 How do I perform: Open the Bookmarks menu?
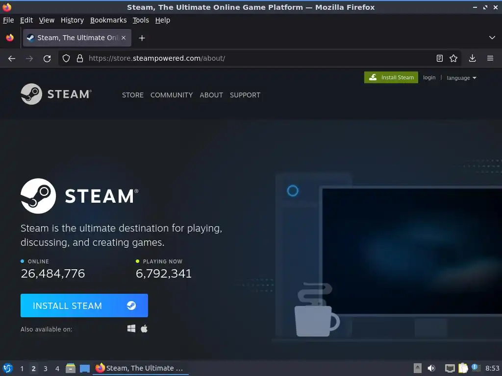(108, 20)
